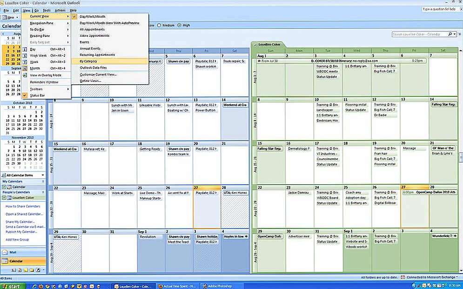The width and height of the screenshot is (463, 289).
Task: Open Notes from navigation shortcut icons
Action: [26, 270]
